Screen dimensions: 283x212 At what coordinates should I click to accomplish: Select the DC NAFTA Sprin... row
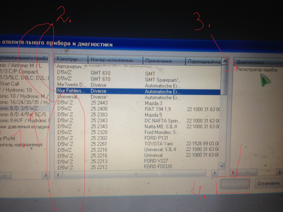[138, 121]
